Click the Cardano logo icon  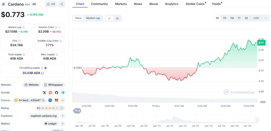[x=3, y=4]
